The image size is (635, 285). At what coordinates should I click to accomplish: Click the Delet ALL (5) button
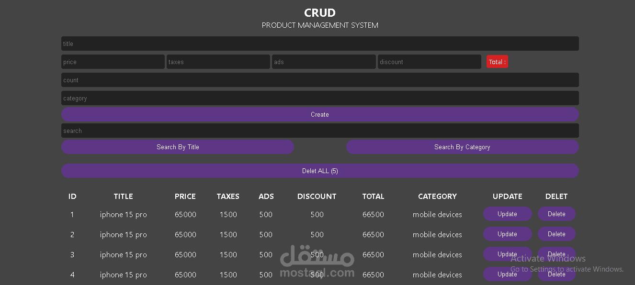tap(320, 171)
